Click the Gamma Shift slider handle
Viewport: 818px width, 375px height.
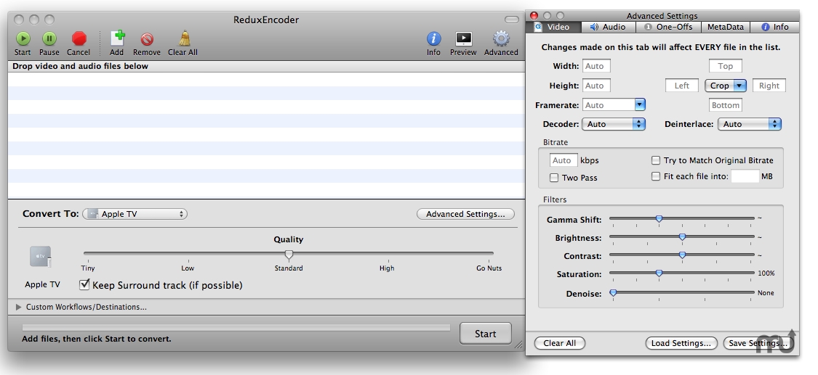coord(659,218)
